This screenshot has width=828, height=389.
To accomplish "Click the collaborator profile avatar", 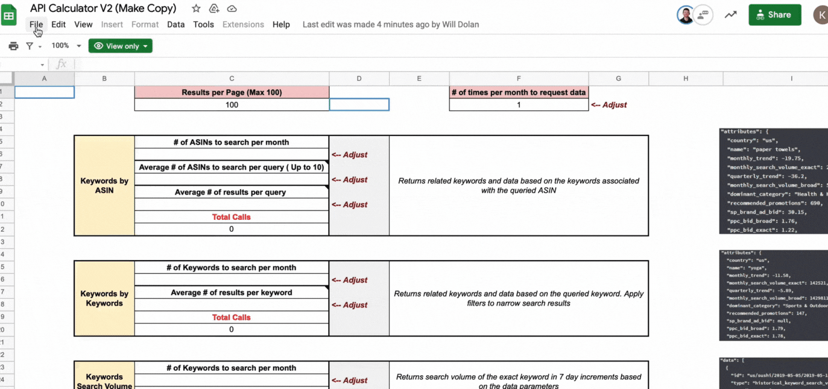I will [686, 15].
